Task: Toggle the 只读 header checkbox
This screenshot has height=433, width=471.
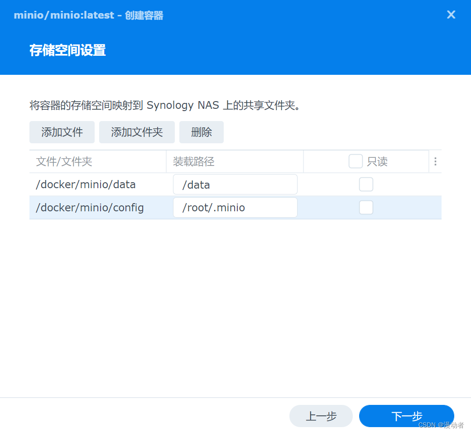Action: pos(356,161)
